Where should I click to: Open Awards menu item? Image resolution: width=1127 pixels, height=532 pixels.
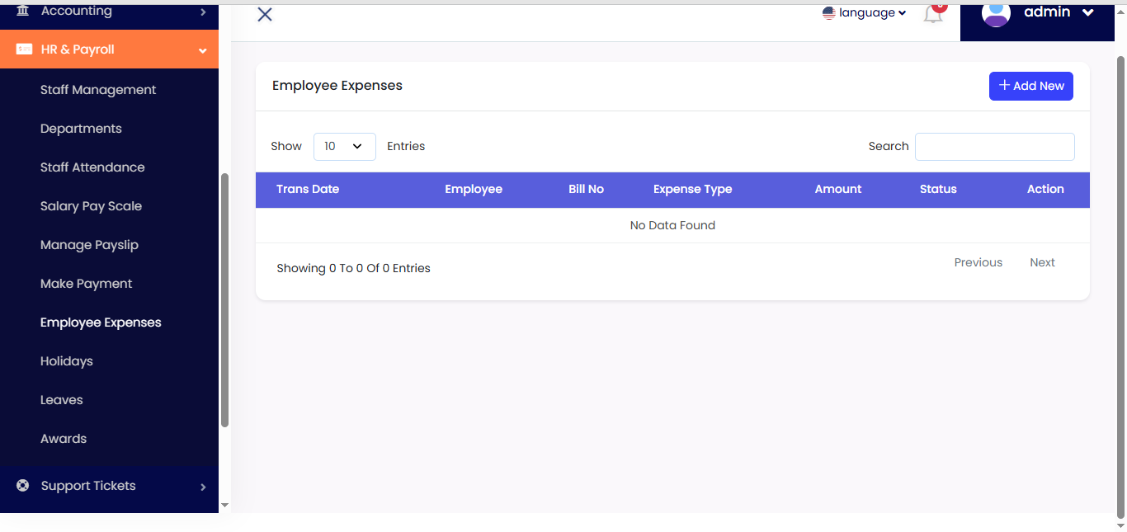click(64, 439)
